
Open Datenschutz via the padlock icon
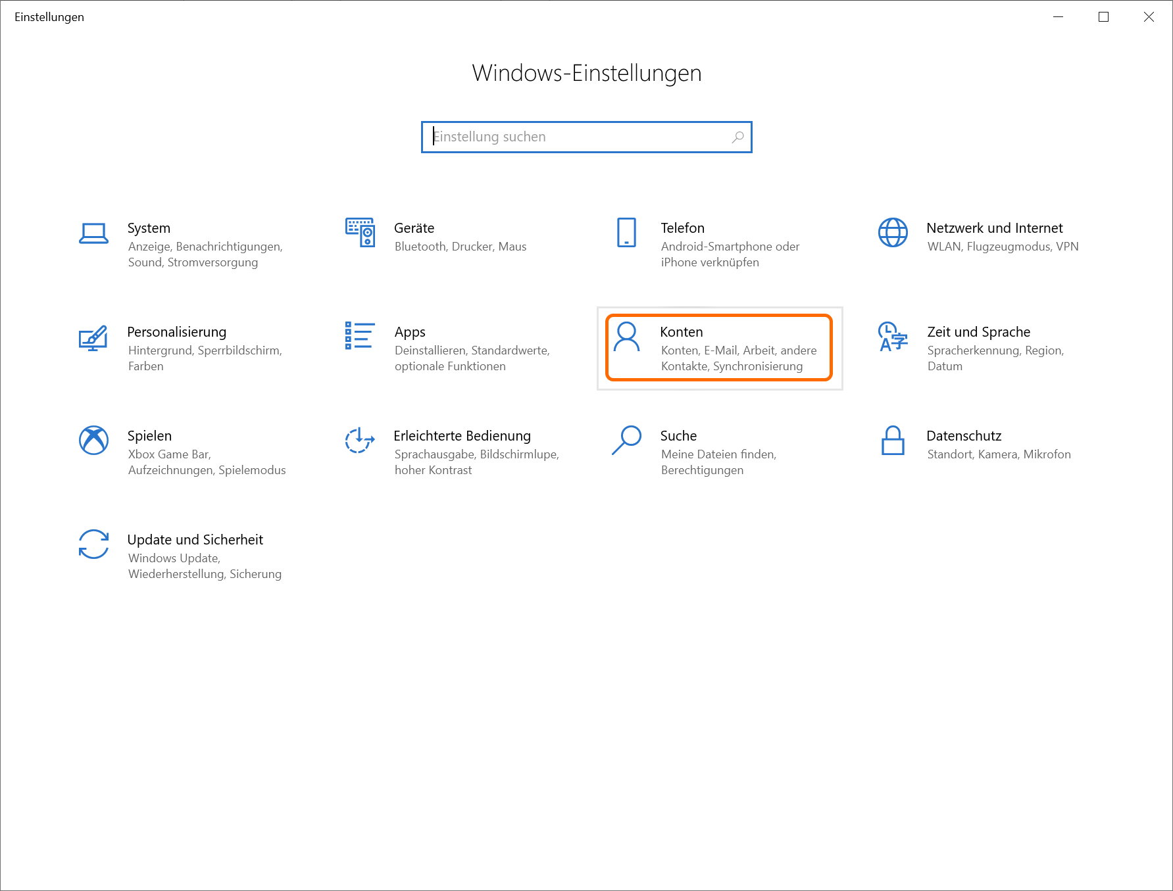pos(893,441)
